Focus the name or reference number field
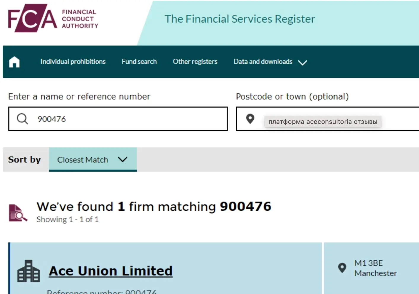 pos(118,119)
